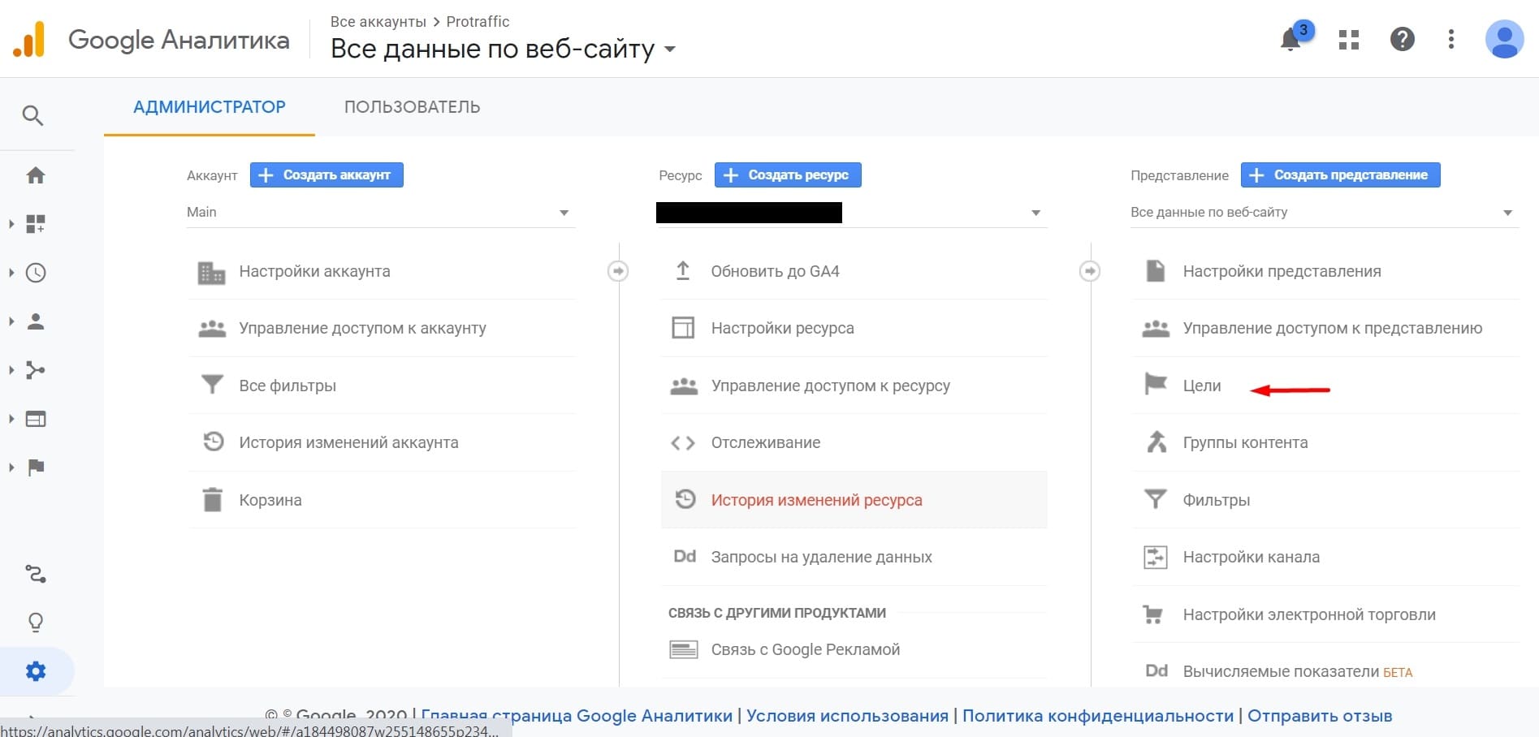Open Behavior reports via the window icon

(36, 419)
